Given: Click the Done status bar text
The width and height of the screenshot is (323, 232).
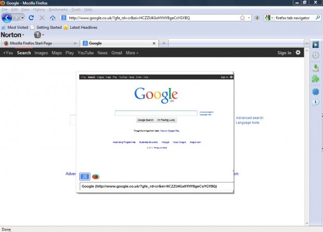Looking at the screenshot, I should (x=6, y=229).
